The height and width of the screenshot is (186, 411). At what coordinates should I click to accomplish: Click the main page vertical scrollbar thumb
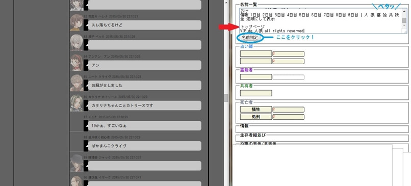(x=226, y=98)
